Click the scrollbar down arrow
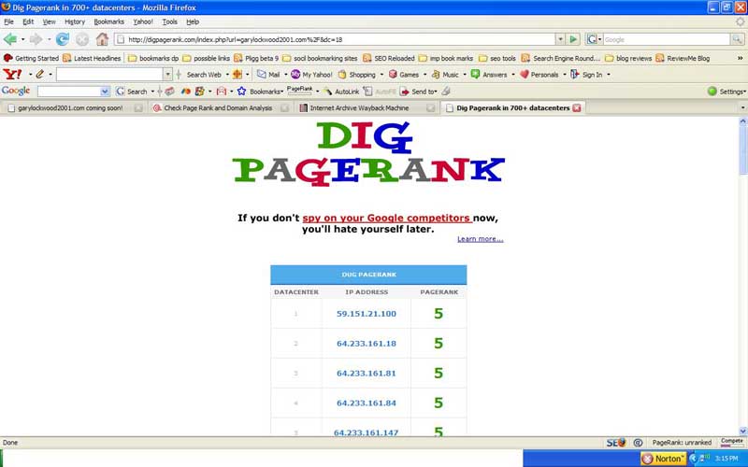Viewport: 748px width, 467px height. [742, 431]
